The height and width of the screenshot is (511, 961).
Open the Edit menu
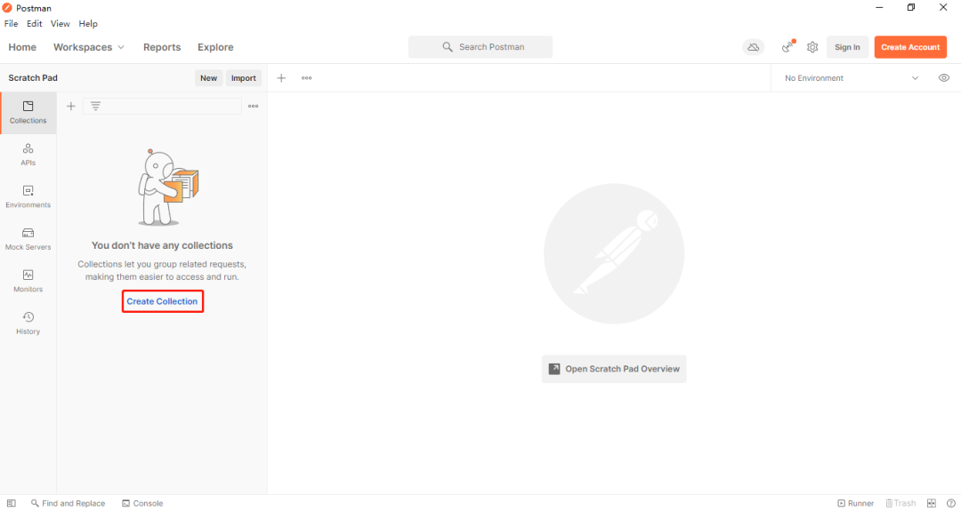[35, 24]
